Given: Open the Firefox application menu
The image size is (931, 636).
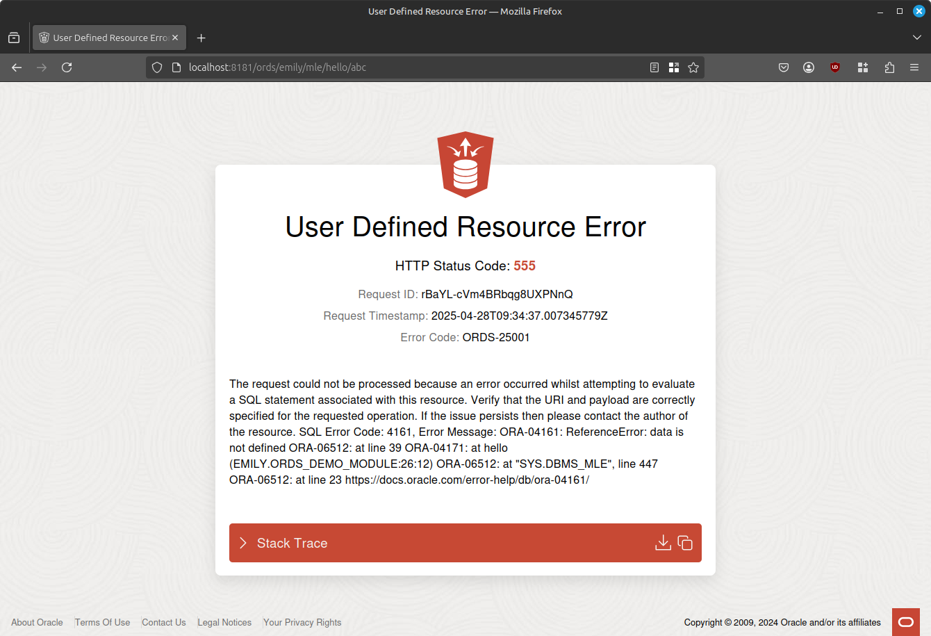Looking at the screenshot, I should click(914, 67).
